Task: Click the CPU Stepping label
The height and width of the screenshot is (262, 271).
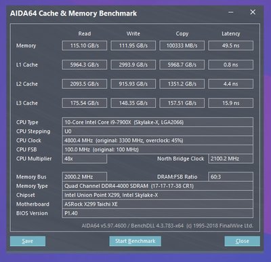Action: point(33,132)
